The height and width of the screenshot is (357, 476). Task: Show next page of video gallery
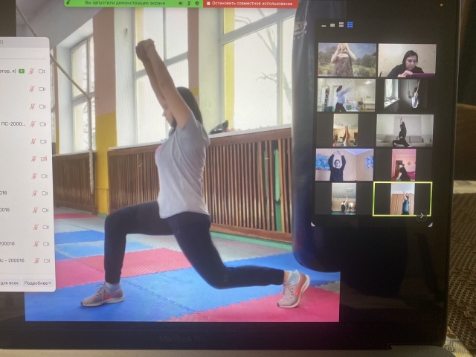click(422, 216)
